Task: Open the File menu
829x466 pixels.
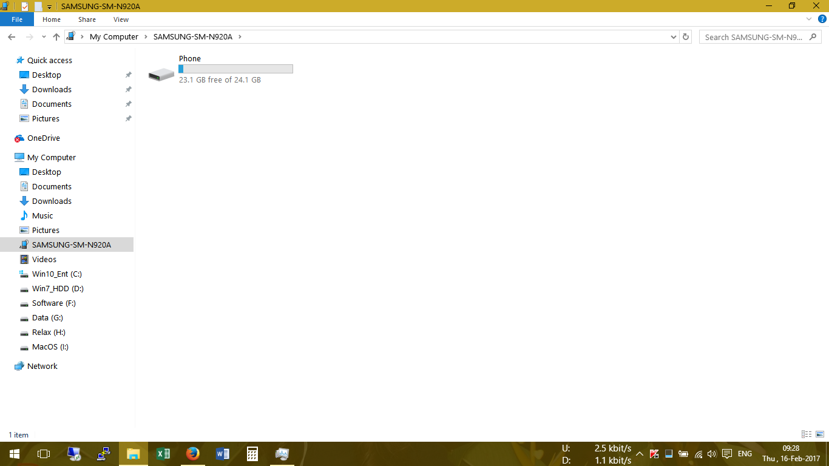Action: point(17,19)
